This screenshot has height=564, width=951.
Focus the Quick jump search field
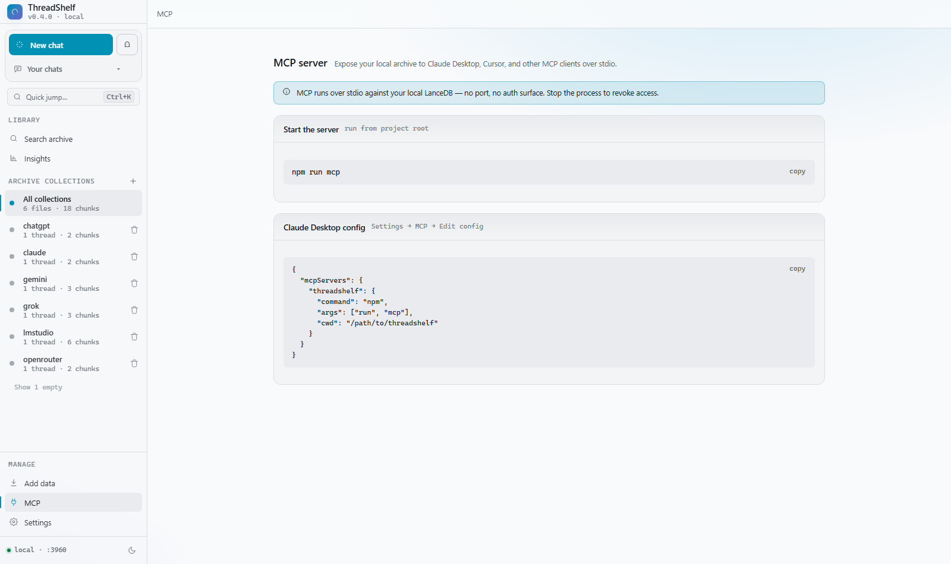pos(73,97)
